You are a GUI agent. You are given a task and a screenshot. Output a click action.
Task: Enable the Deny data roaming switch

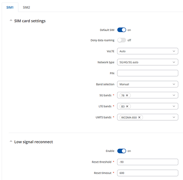point(122,40)
